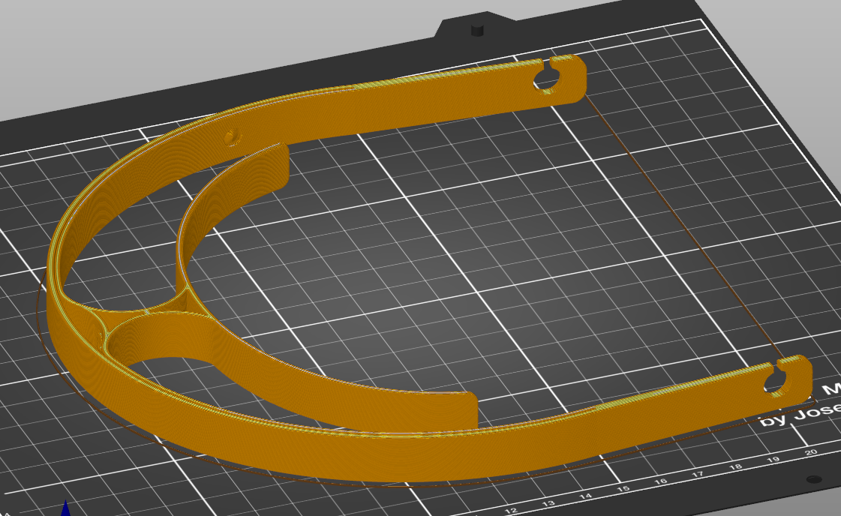This screenshot has width=841, height=516.
Task: Click ruler number 15 on bed edge
Action: pos(623,489)
